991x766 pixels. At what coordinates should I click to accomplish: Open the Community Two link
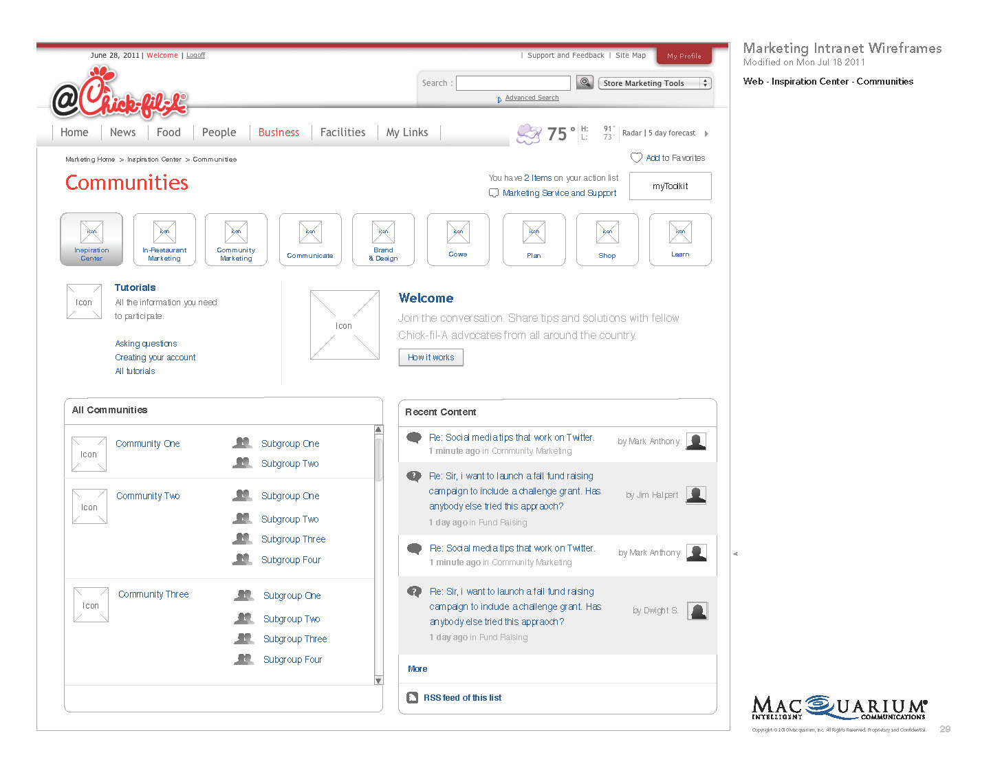pyautogui.click(x=148, y=496)
